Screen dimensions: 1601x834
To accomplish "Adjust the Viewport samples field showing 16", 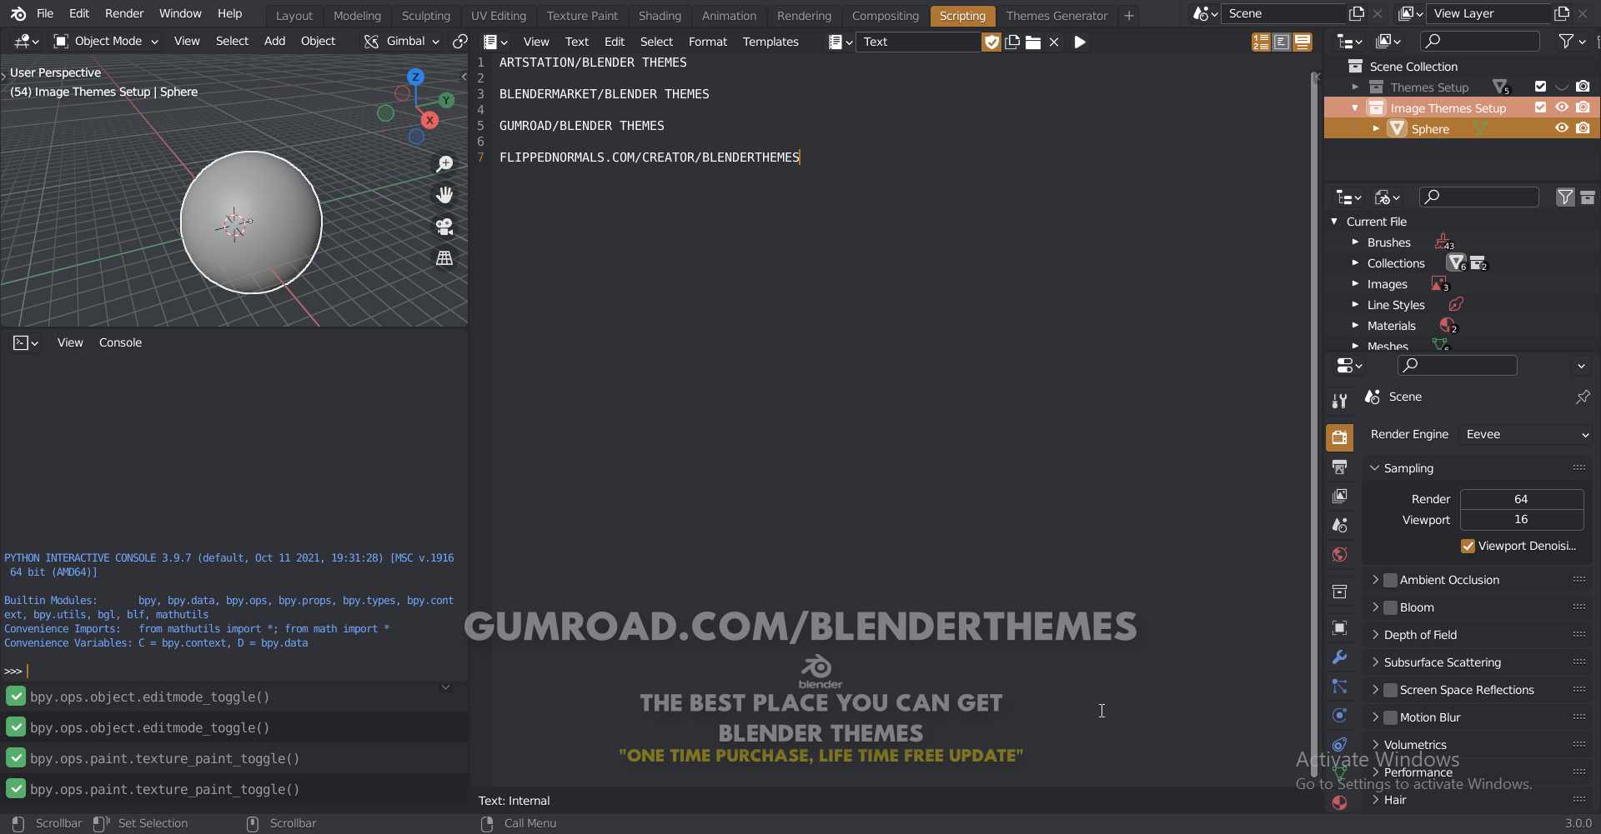I will (x=1521, y=520).
